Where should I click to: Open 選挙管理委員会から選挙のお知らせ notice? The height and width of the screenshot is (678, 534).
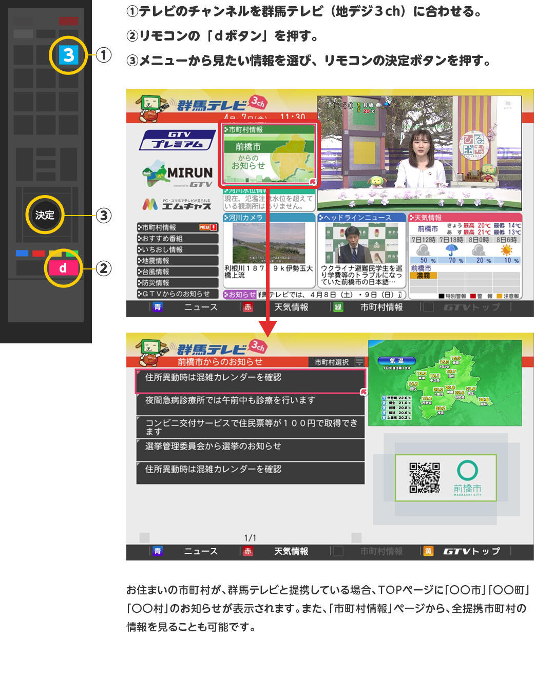(x=250, y=447)
